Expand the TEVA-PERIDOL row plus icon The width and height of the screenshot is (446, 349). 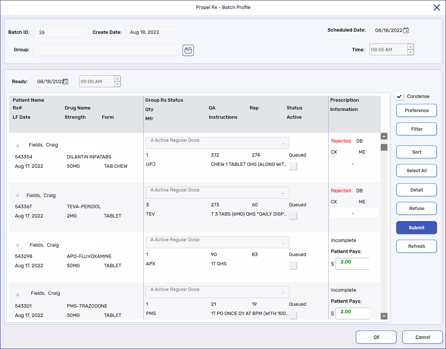click(18, 196)
